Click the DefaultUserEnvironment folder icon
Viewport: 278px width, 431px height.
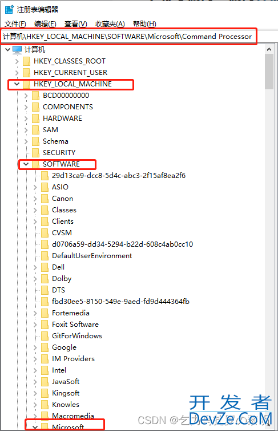45,256
